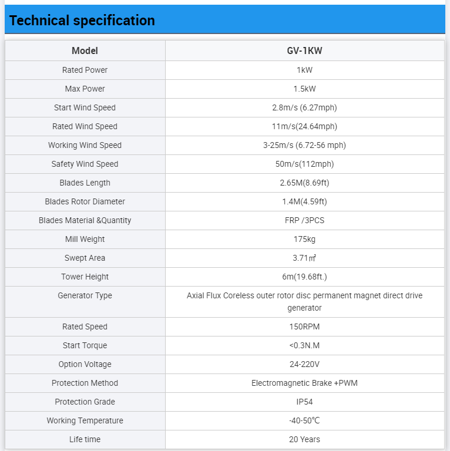450x451 pixels.
Task: Click the Mill Weight label
Action: [85, 239]
